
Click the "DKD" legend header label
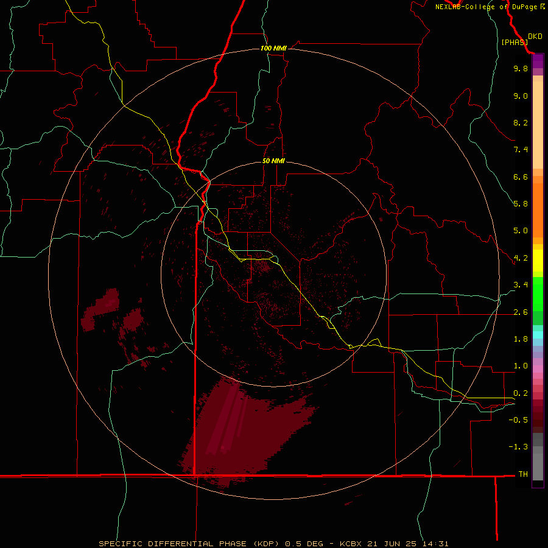[535, 37]
